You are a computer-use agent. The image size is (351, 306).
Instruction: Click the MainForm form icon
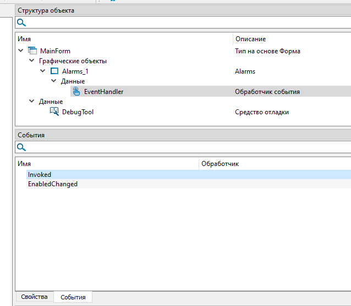pos(32,51)
